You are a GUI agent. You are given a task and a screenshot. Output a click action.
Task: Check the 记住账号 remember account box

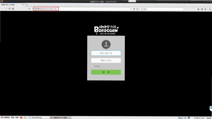[92, 66]
